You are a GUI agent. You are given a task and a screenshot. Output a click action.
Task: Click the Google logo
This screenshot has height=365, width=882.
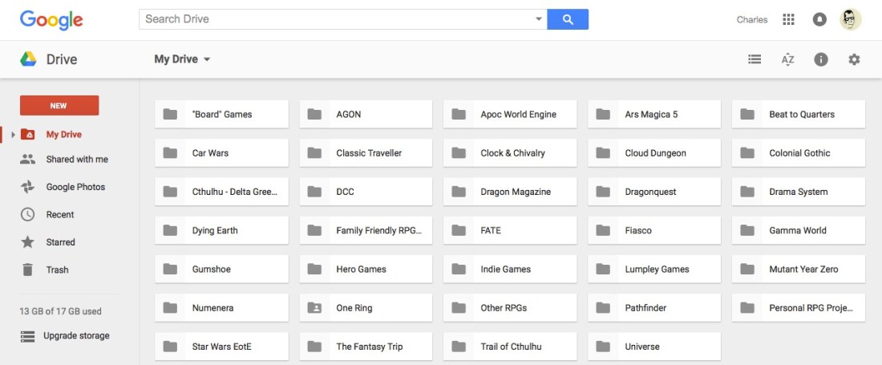pyautogui.click(x=51, y=20)
